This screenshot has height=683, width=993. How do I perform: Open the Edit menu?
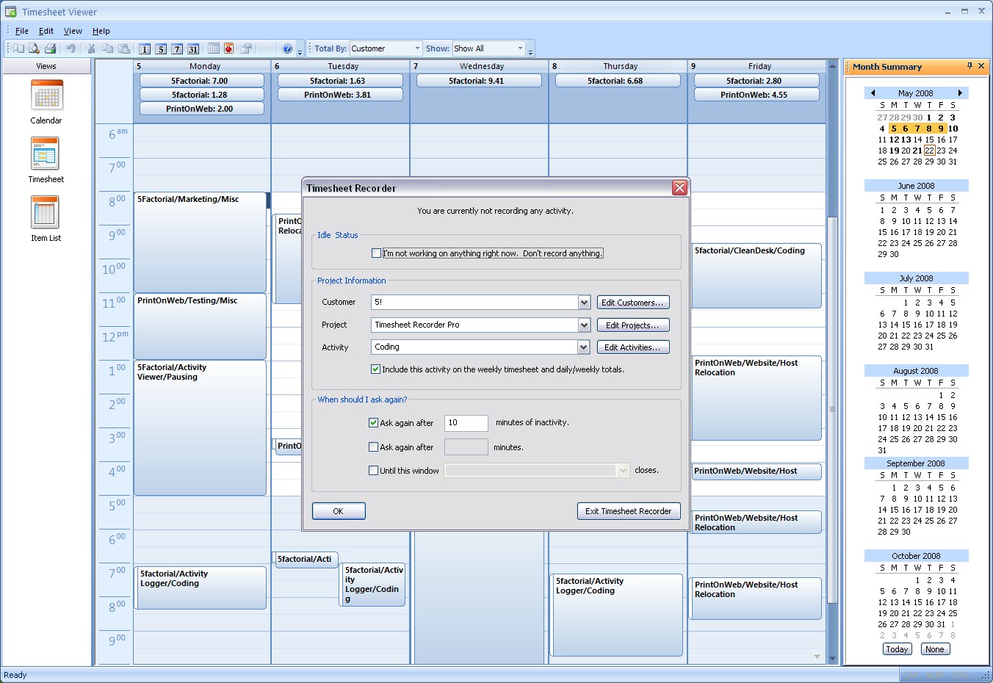pos(46,31)
